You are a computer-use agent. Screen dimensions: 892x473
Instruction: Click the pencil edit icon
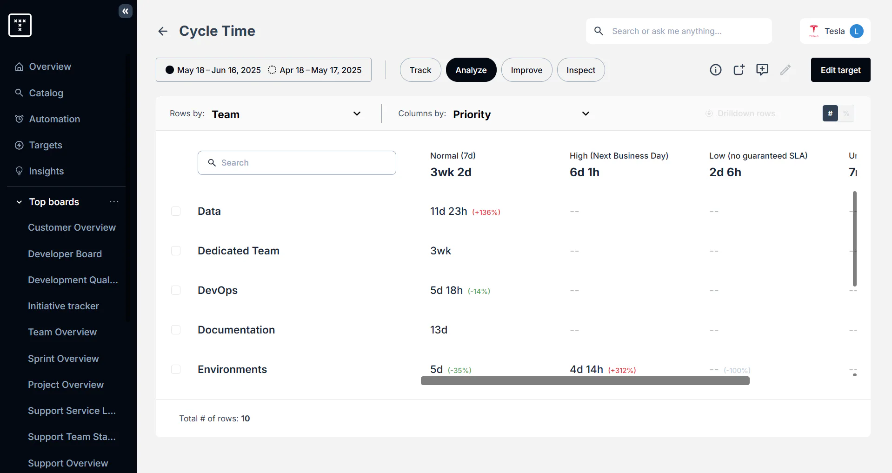click(x=785, y=70)
